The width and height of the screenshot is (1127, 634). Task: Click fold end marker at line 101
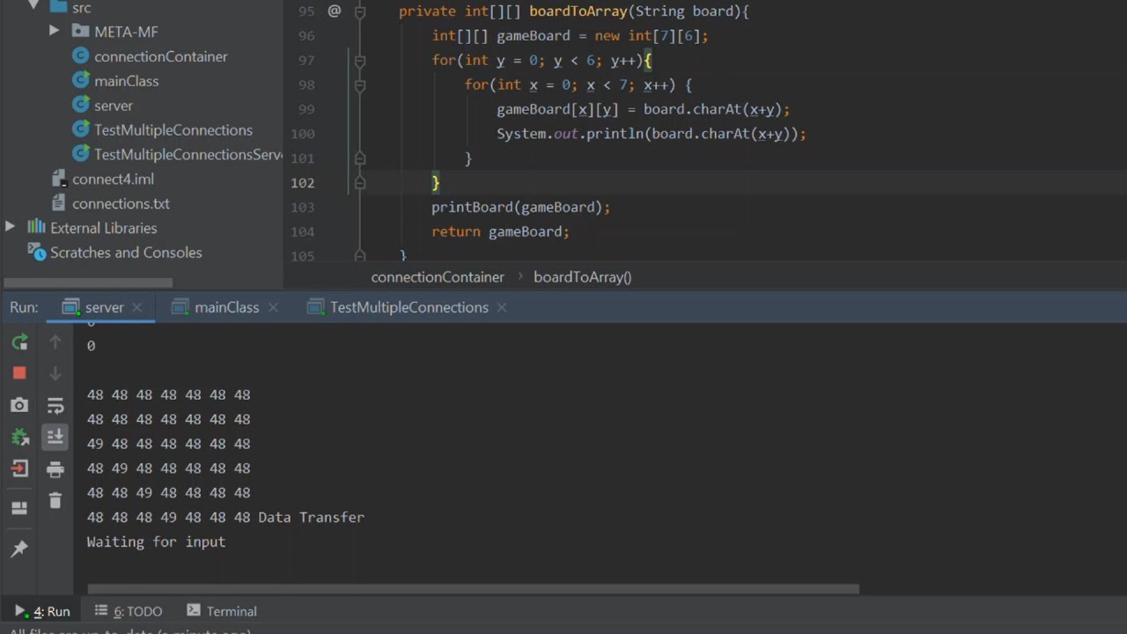[360, 158]
